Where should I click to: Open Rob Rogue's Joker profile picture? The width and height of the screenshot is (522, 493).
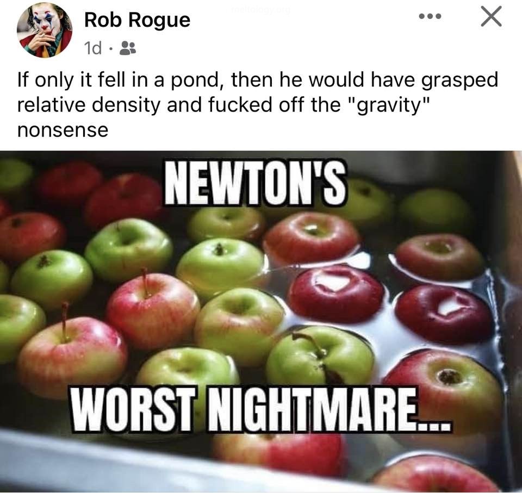[45, 30]
